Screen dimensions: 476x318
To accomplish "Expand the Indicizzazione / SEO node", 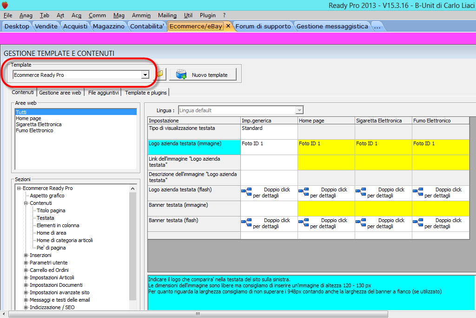I will 26,308.
